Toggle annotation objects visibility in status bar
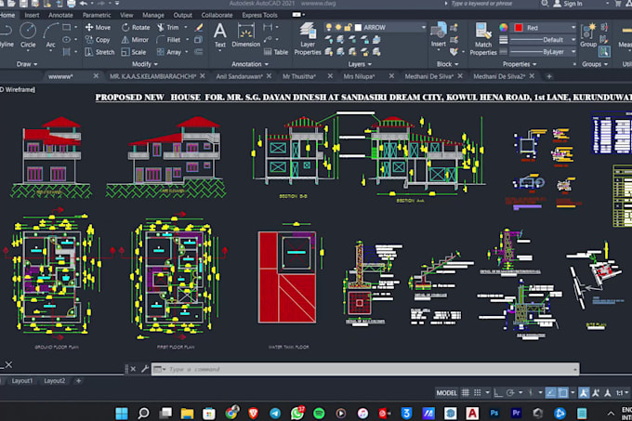This screenshot has height=421, width=632. [x=584, y=393]
